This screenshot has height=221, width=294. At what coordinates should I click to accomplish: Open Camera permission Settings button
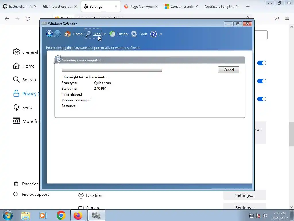(245, 207)
